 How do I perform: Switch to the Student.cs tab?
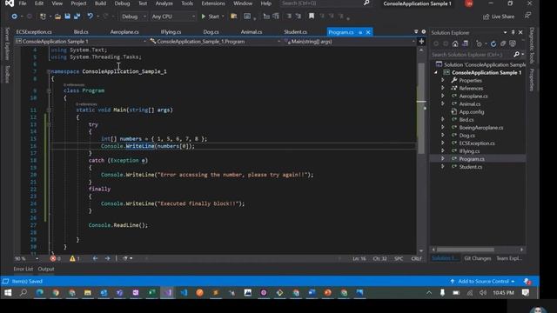(295, 32)
